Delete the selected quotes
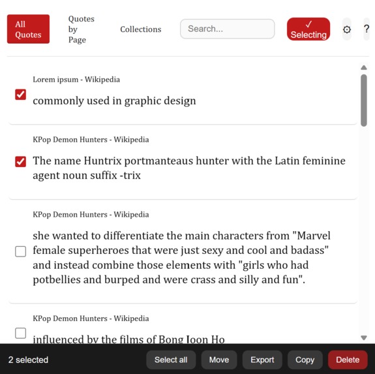This screenshot has width=375, height=374. tap(348, 360)
